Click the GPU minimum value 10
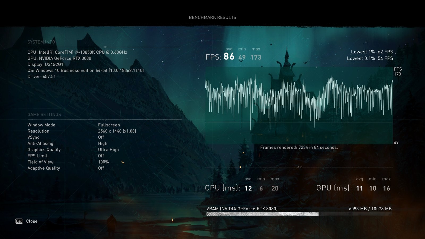This screenshot has height=239, width=425. (373, 188)
